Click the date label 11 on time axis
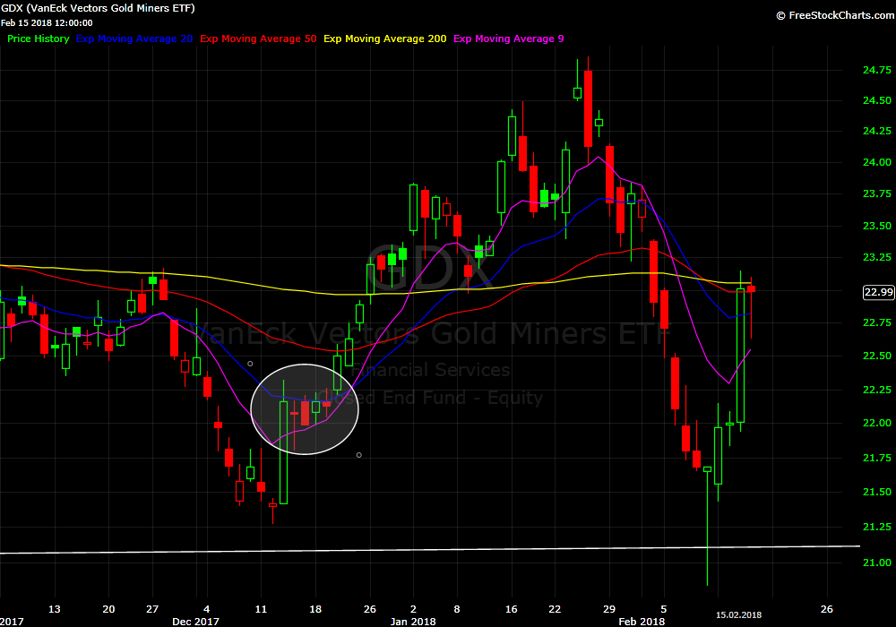The width and height of the screenshot is (896, 627). 261,609
